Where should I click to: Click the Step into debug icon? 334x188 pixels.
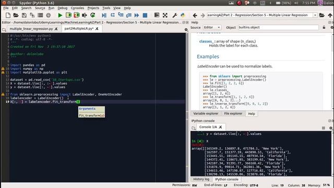121,15
